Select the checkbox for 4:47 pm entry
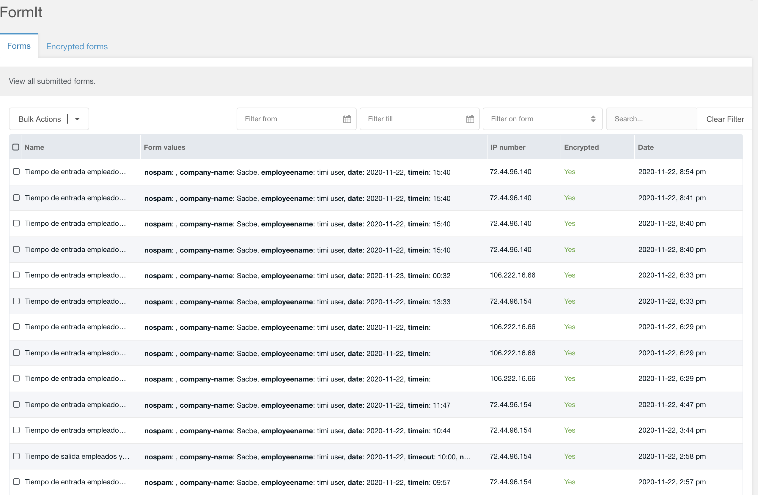The image size is (758, 495). click(x=16, y=405)
